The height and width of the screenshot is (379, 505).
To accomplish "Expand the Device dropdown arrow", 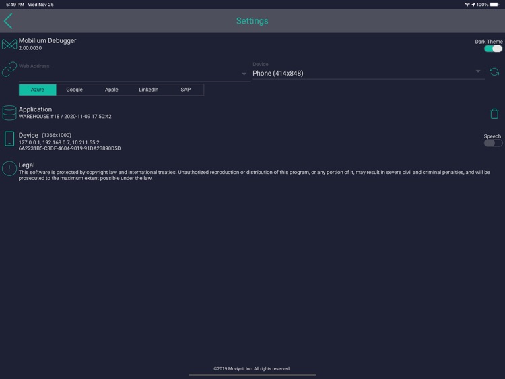I will click(x=478, y=71).
